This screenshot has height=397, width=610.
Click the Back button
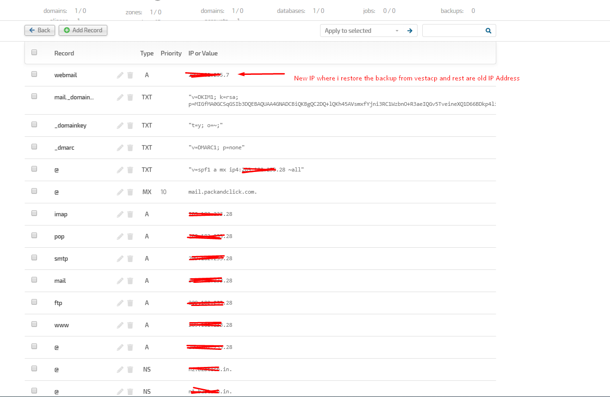coord(39,30)
